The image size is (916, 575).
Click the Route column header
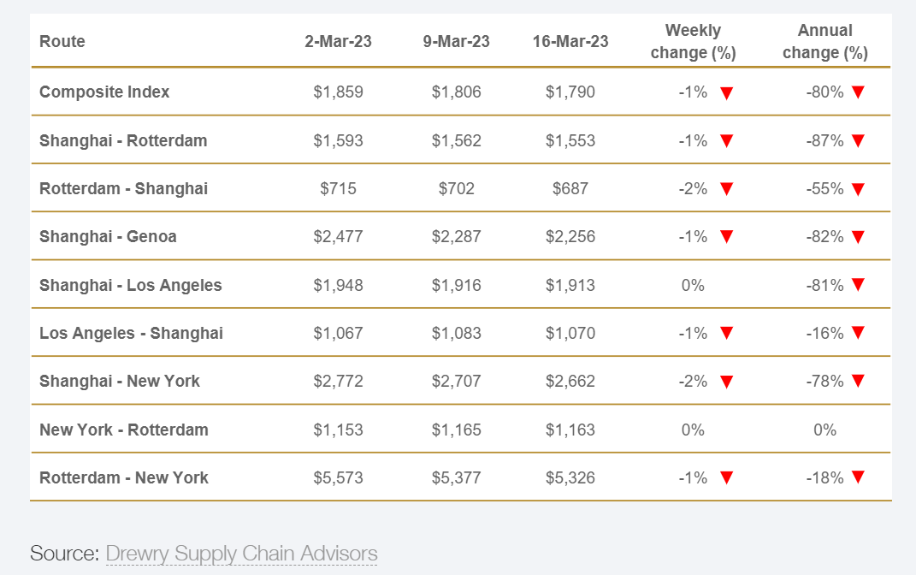pos(62,42)
